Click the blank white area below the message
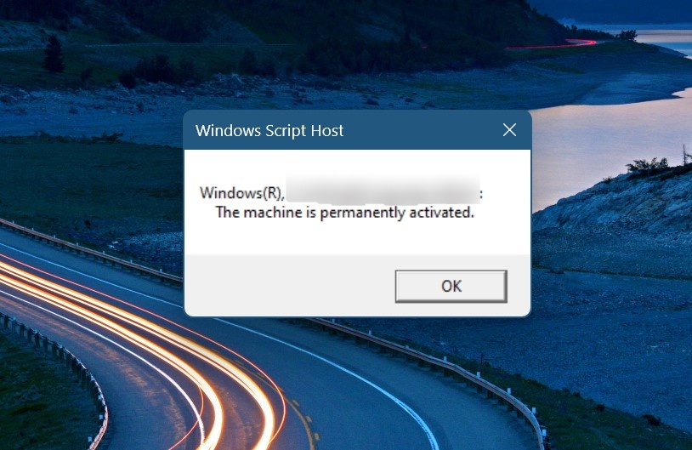The image size is (692, 450). (x=357, y=237)
